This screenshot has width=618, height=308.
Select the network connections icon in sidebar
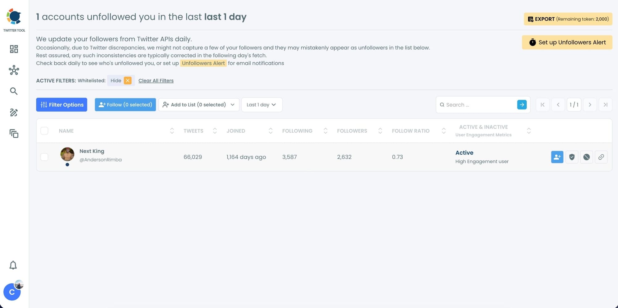click(14, 70)
